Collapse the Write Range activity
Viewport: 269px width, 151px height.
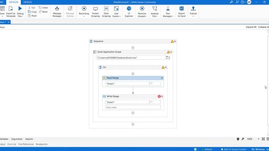(x=162, y=96)
